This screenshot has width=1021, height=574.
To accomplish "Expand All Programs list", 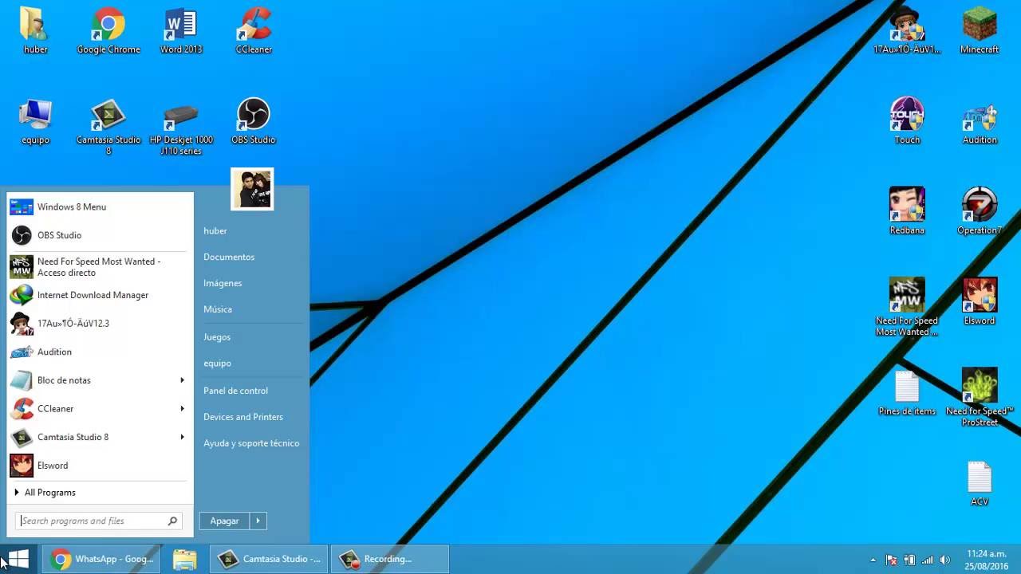I will click(100, 493).
